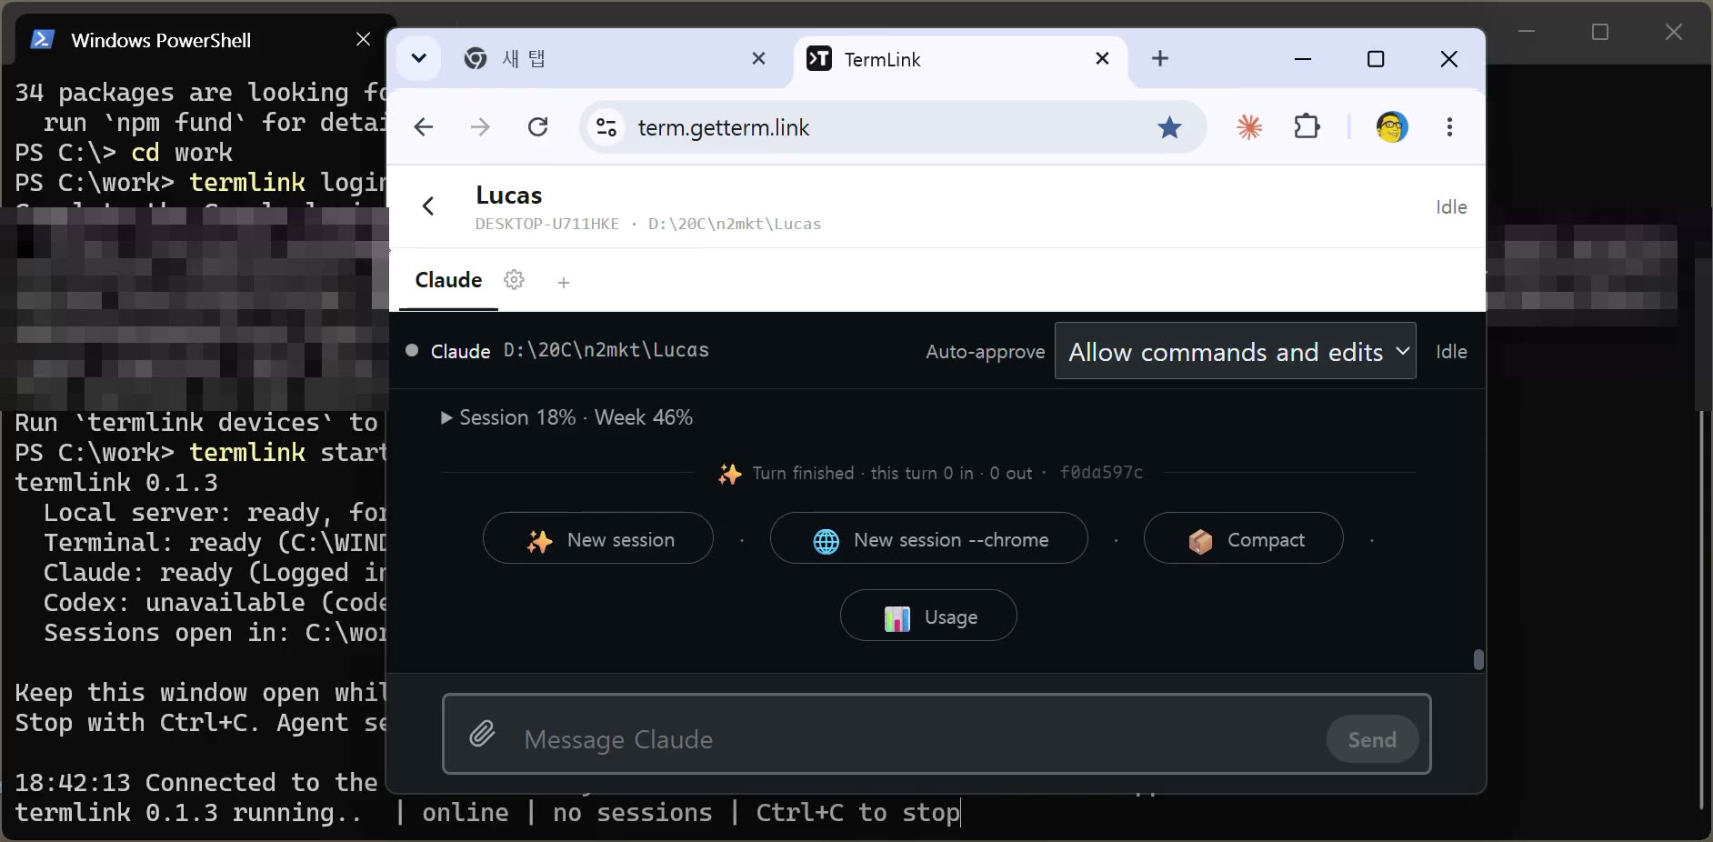Screen dimensions: 1713x842
Task: Click the browser forward arrow
Action: (480, 127)
